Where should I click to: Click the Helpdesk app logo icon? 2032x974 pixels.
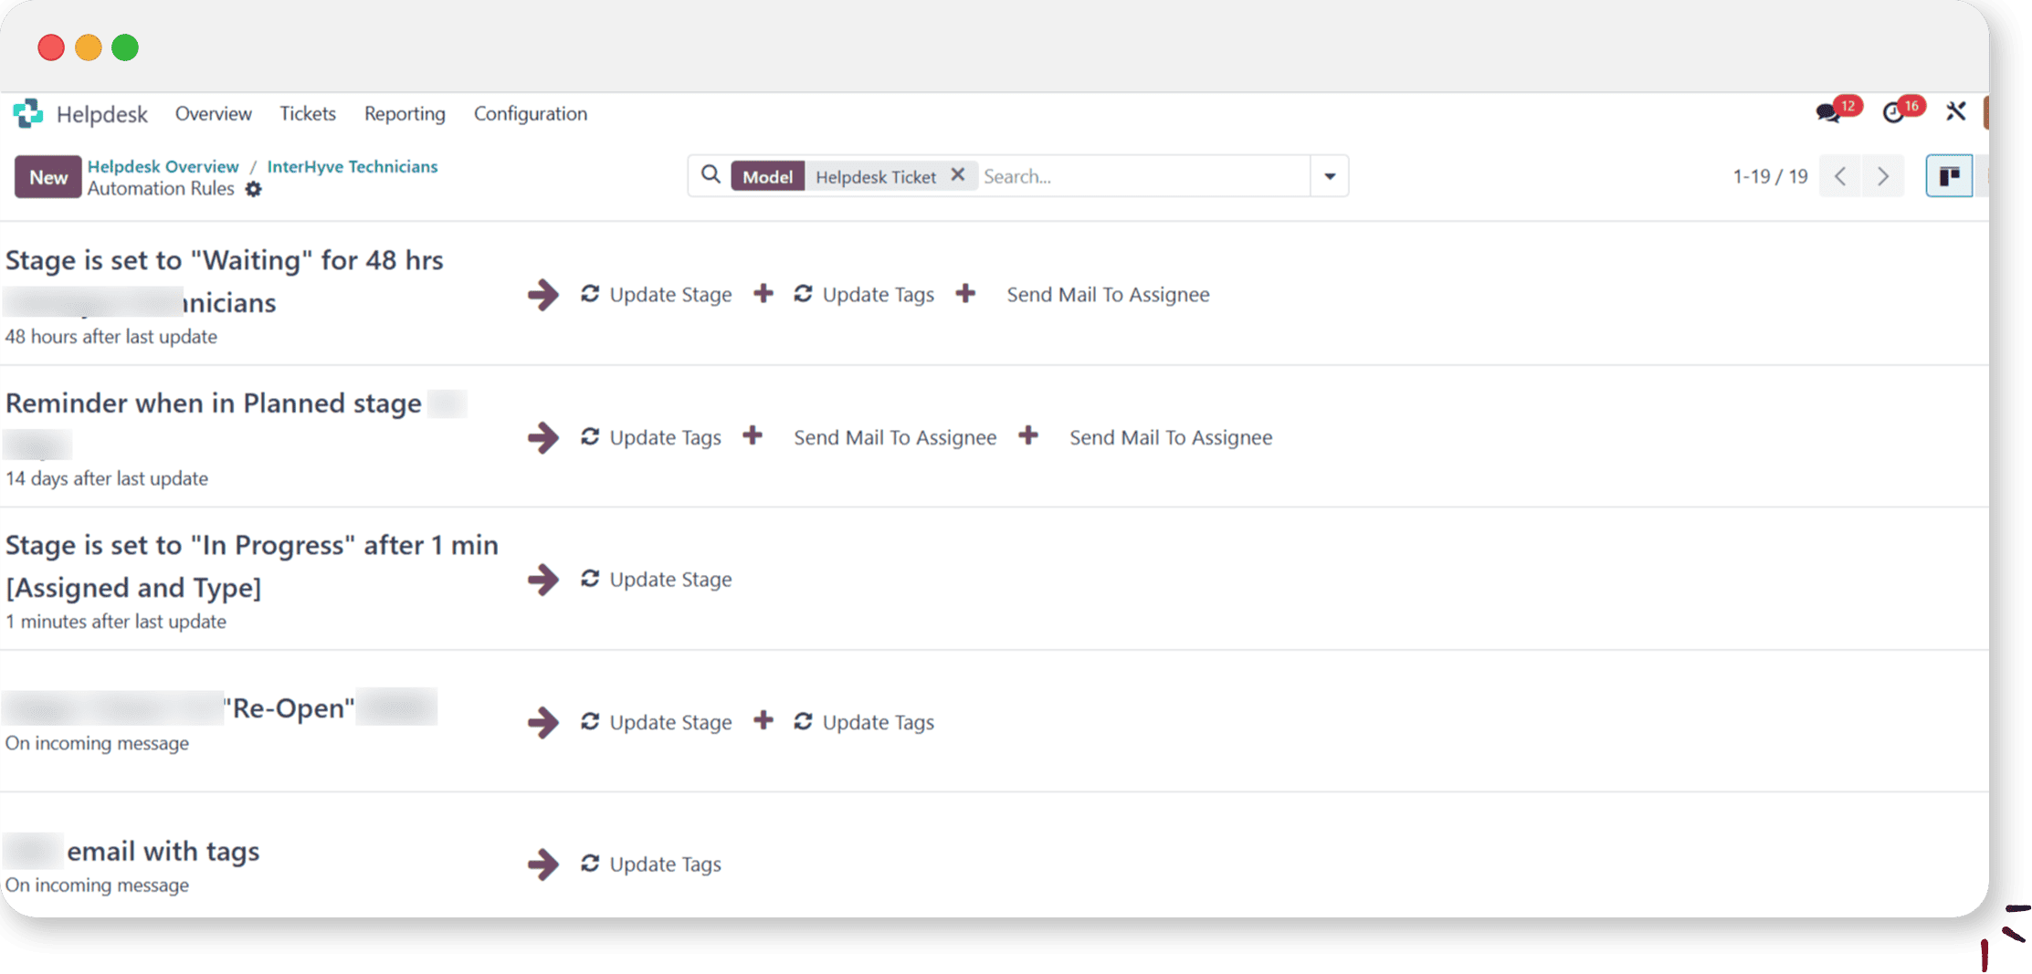(27, 113)
